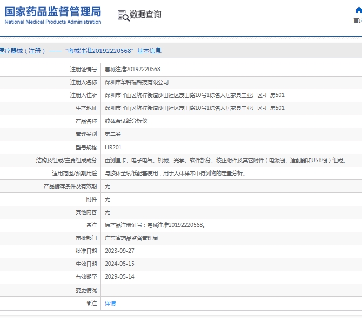
Task: Select effective date 2024-05-15
Action: 119,264
